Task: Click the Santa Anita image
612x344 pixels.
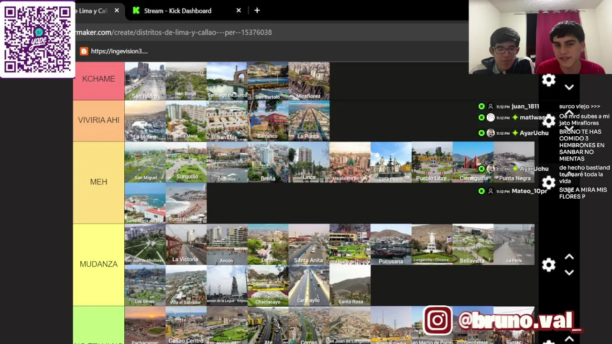Action: click(309, 244)
